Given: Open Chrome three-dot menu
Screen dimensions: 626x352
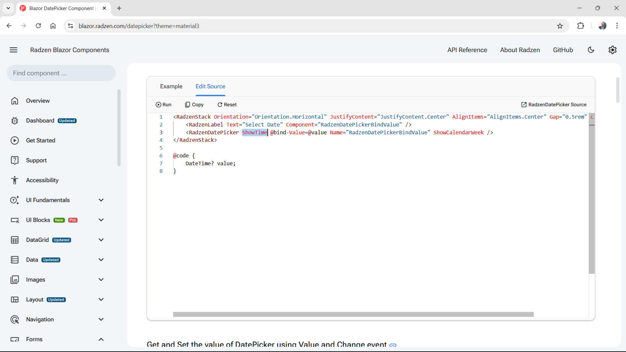Looking at the screenshot, I should [x=617, y=26].
